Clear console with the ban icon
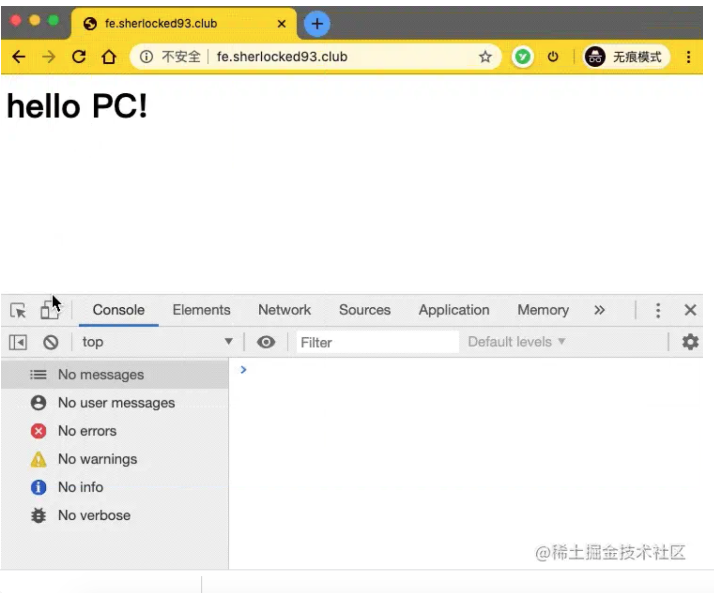This screenshot has width=714, height=593. coord(51,342)
